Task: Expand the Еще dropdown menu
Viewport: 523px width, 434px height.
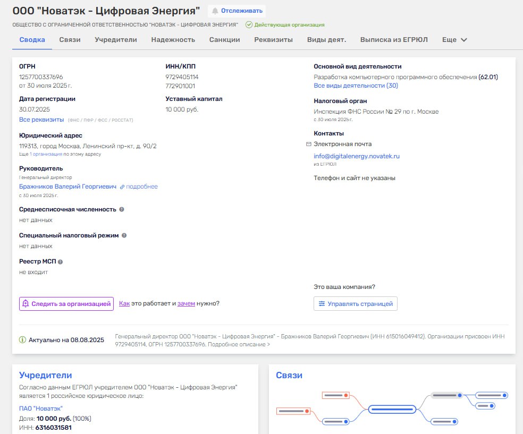Action: tap(454, 40)
